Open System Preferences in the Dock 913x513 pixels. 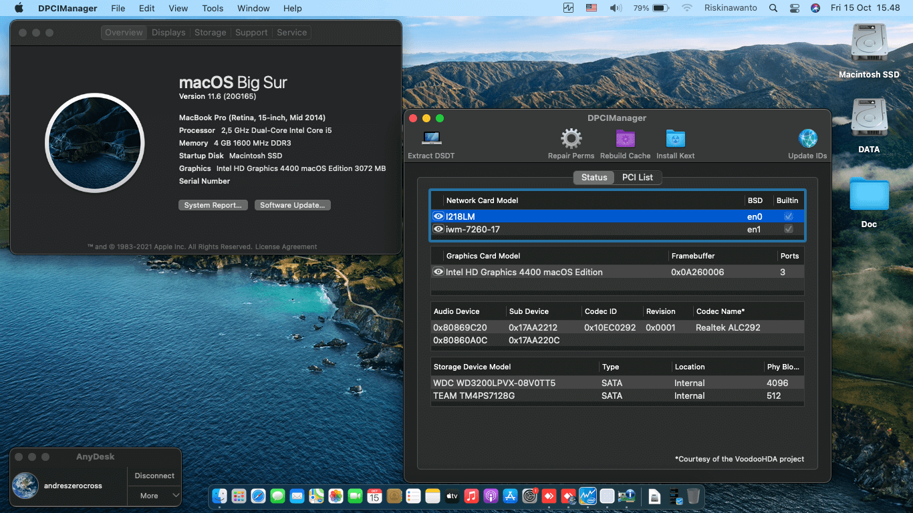tap(530, 496)
